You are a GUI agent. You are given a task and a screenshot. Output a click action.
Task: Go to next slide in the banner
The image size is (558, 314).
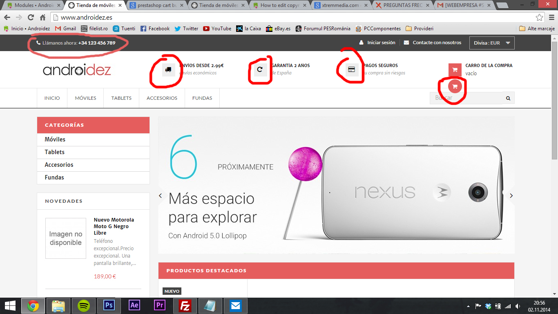point(511,196)
